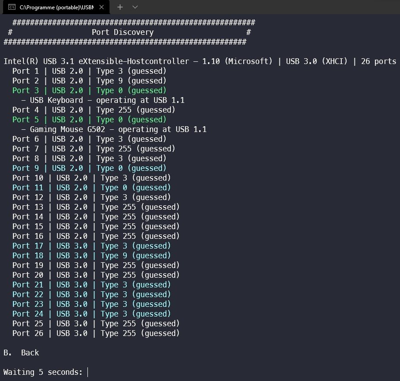Click the input prompt after 'Waiting 5 seconds:'
The height and width of the screenshot is (381, 400).
[88, 372]
